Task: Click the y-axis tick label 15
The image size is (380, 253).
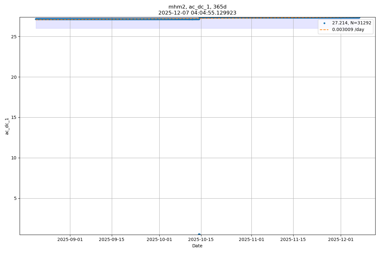Action: [14, 117]
